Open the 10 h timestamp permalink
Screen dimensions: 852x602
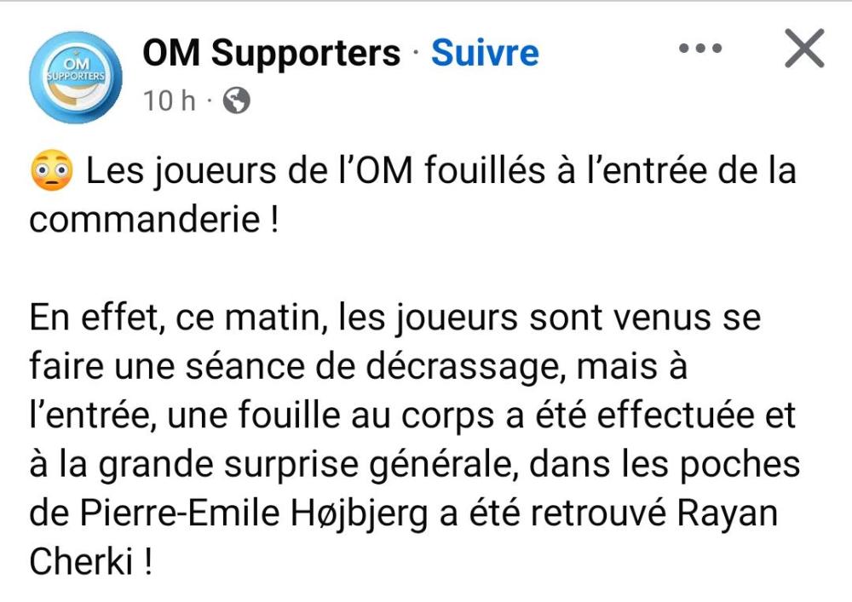pos(169,101)
